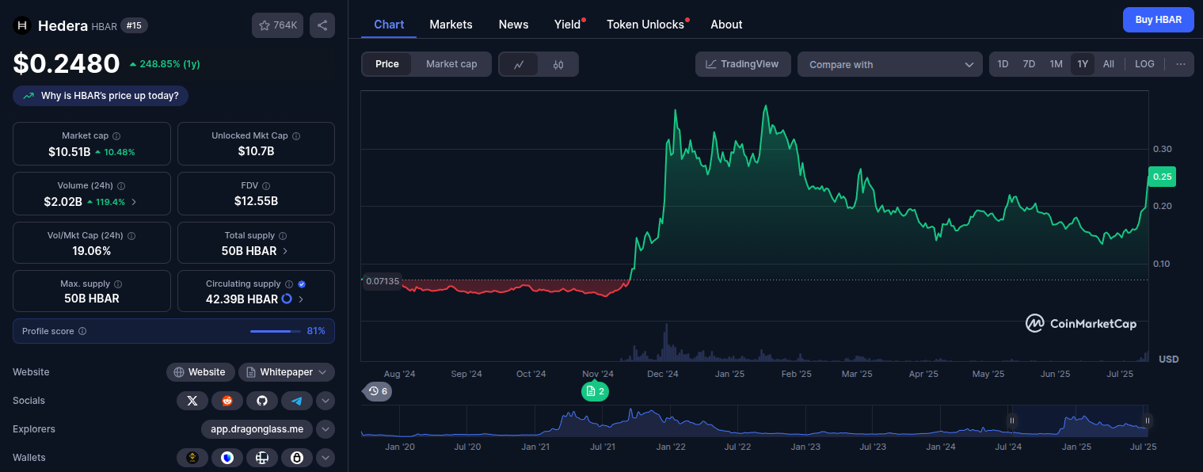
Task: Open the Binance wallet icon
Action: point(192,458)
